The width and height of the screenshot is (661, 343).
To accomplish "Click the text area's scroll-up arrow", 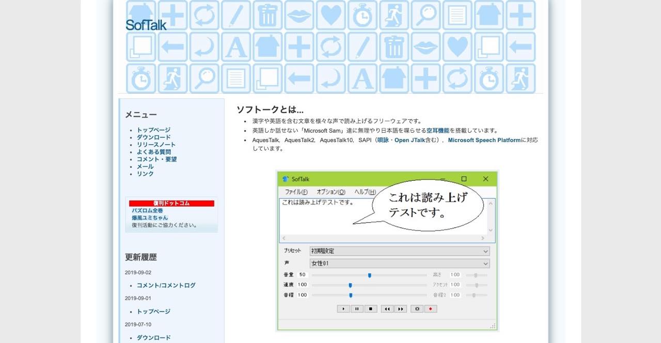I will pos(491,204).
